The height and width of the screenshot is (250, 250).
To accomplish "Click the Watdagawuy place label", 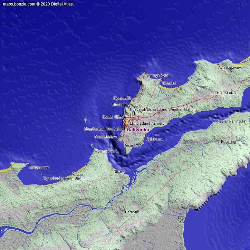I will pyautogui.click(x=230, y=68).
